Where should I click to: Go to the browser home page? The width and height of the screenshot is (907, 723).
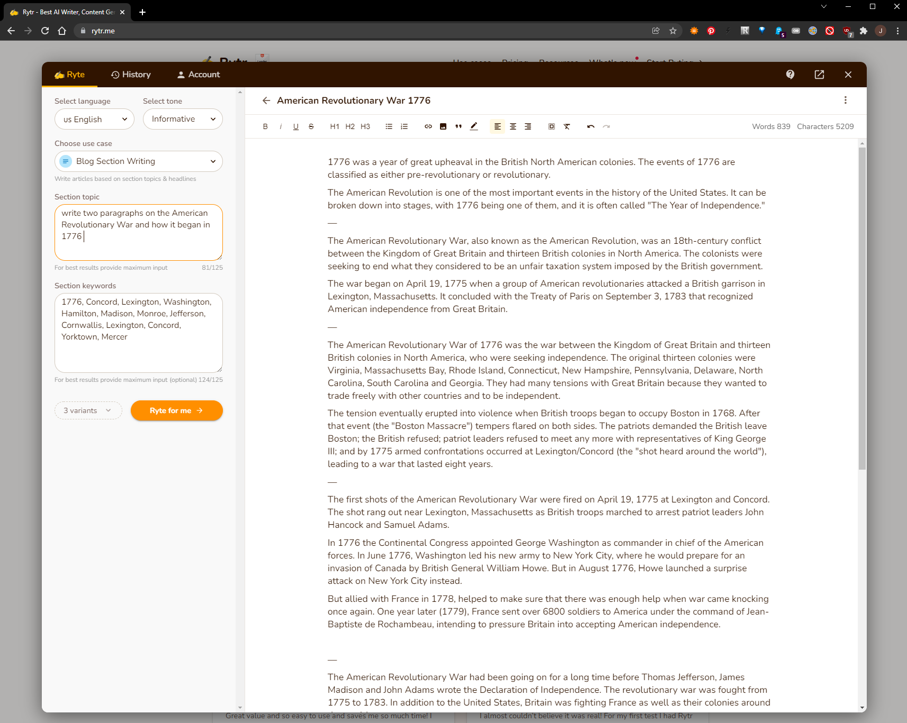62,31
